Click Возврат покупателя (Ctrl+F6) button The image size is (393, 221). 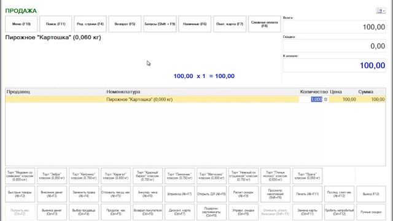point(147,212)
